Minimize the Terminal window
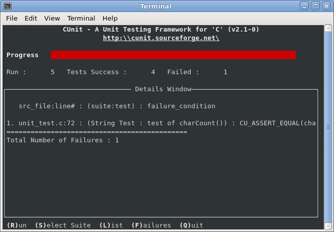This screenshot has width=334, height=232. tap(304, 6)
